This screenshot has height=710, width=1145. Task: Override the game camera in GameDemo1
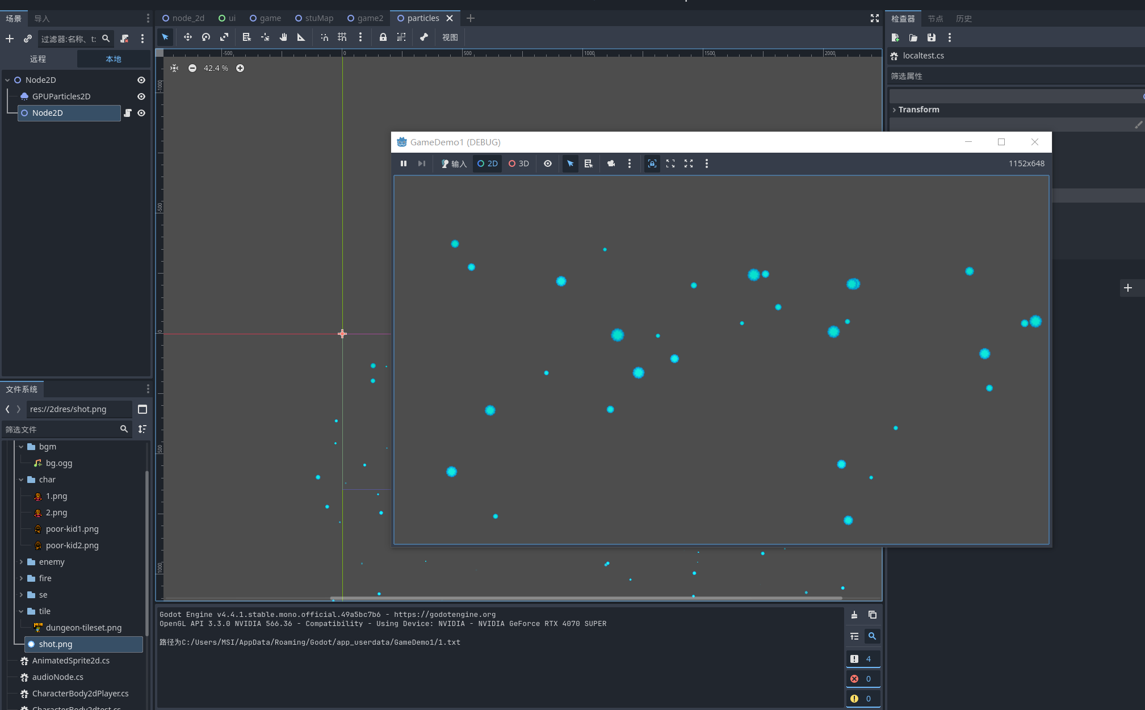(x=611, y=163)
